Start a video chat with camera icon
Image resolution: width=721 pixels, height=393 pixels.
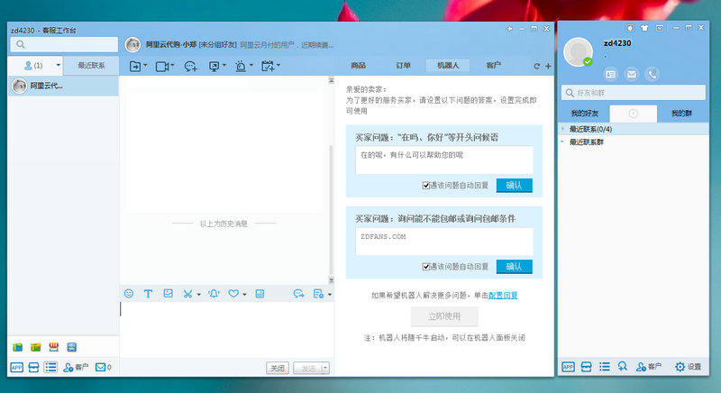pyautogui.click(x=162, y=66)
